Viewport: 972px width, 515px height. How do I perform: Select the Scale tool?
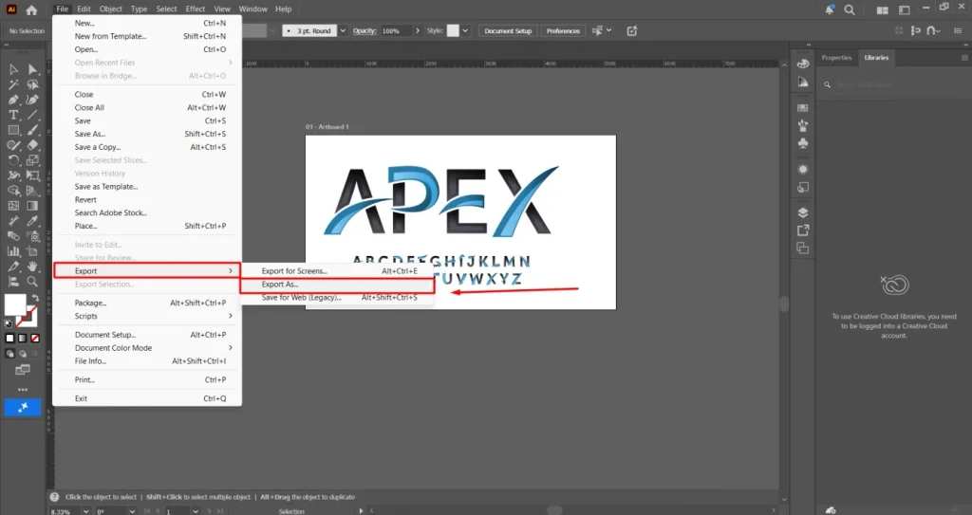(33, 160)
